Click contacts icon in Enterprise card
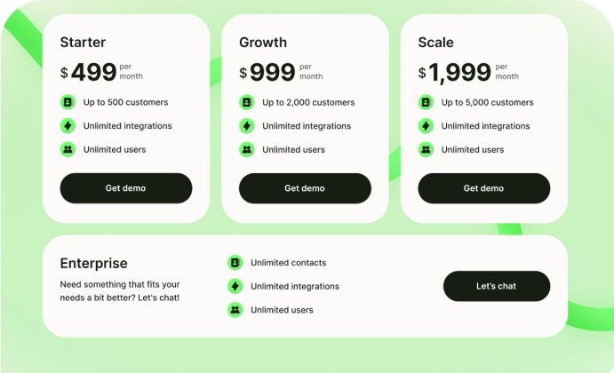Viewport: 614px width, 373px height. tap(235, 263)
